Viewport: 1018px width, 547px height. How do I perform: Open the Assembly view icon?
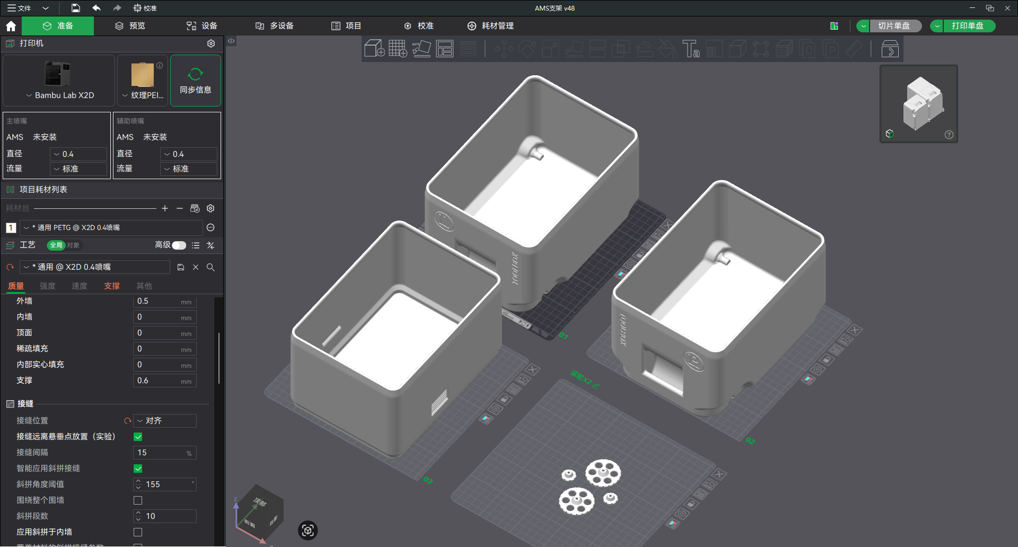coord(890,49)
